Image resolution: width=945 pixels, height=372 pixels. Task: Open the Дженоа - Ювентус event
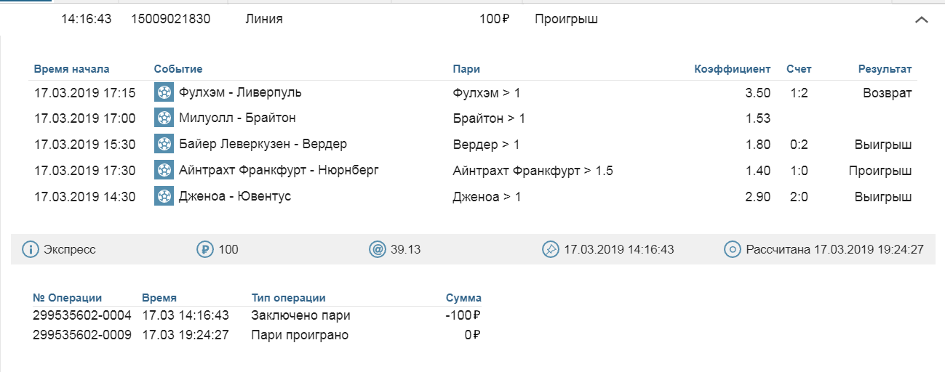(x=235, y=196)
